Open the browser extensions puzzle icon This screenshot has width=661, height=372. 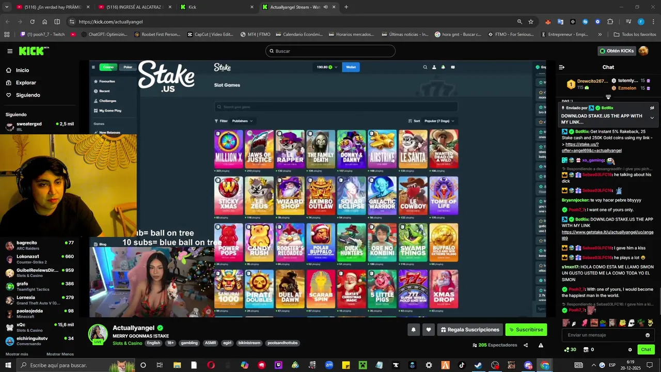[x=610, y=22]
